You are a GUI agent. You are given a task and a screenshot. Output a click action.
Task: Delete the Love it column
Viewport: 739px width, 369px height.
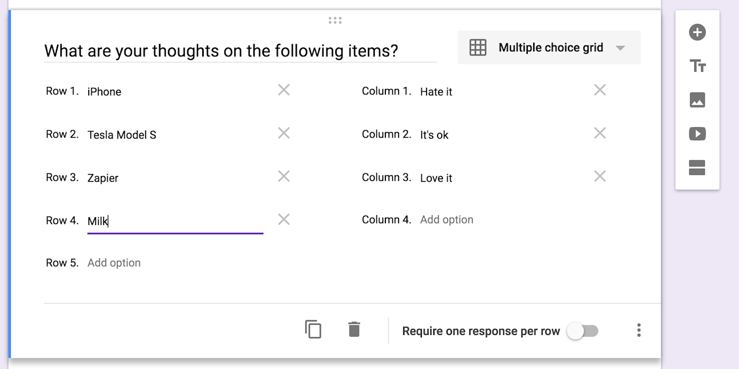tap(600, 176)
